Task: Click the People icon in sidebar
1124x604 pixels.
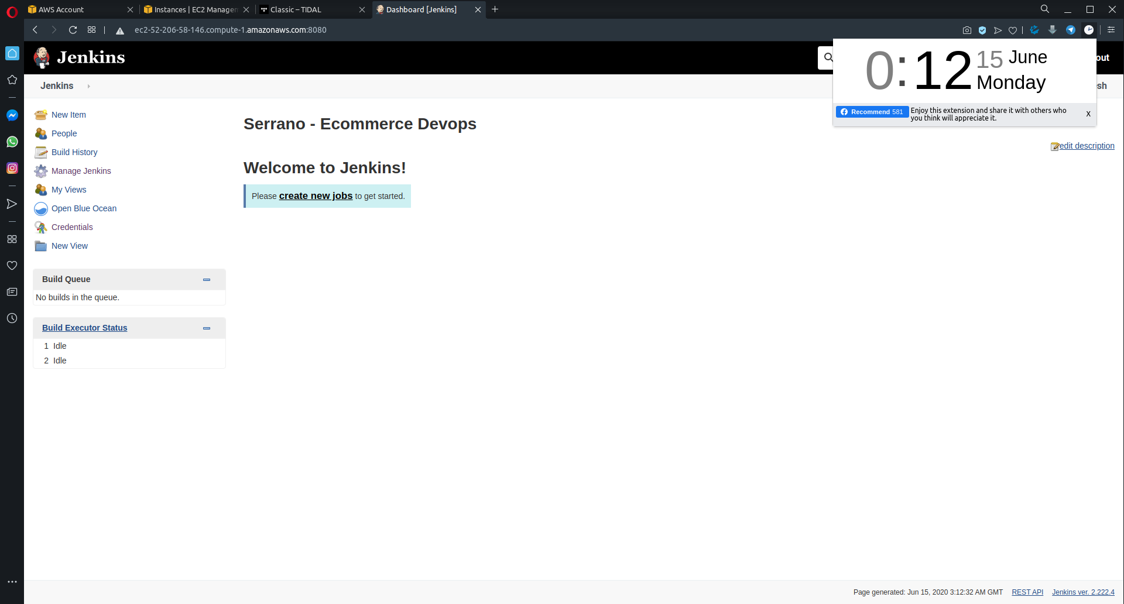Action: coord(41,133)
